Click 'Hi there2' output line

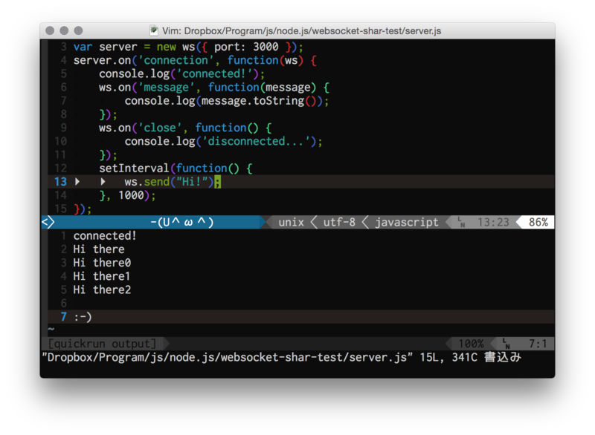pos(102,290)
